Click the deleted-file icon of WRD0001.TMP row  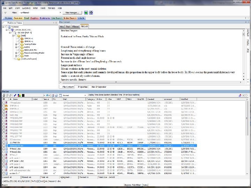tap(7, 118)
